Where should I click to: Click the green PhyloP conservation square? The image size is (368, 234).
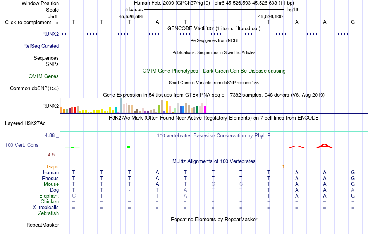(x=129, y=147)
